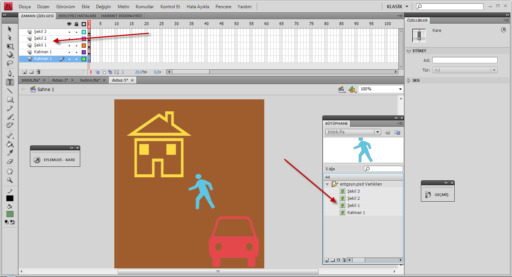The image size is (512, 277).
Task: Select the Hand tool
Action: click(10, 171)
